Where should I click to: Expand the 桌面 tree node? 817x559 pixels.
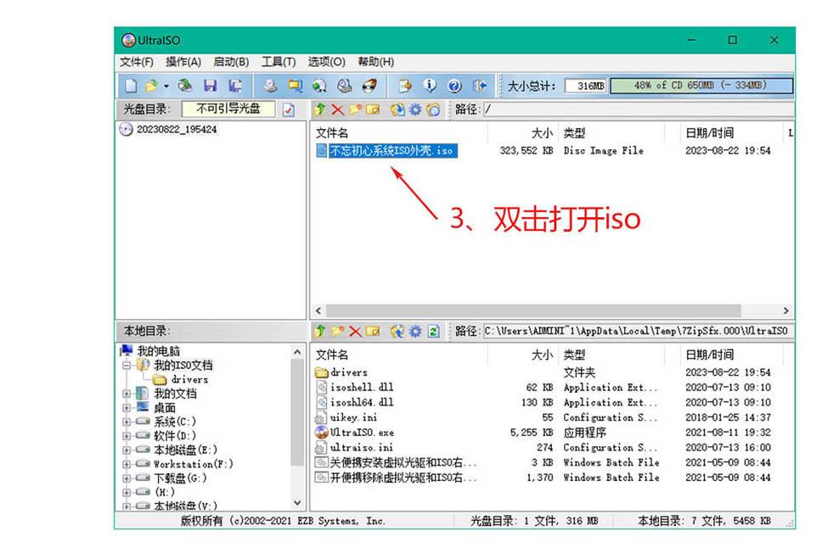pyautogui.click(x=127, y=407)
